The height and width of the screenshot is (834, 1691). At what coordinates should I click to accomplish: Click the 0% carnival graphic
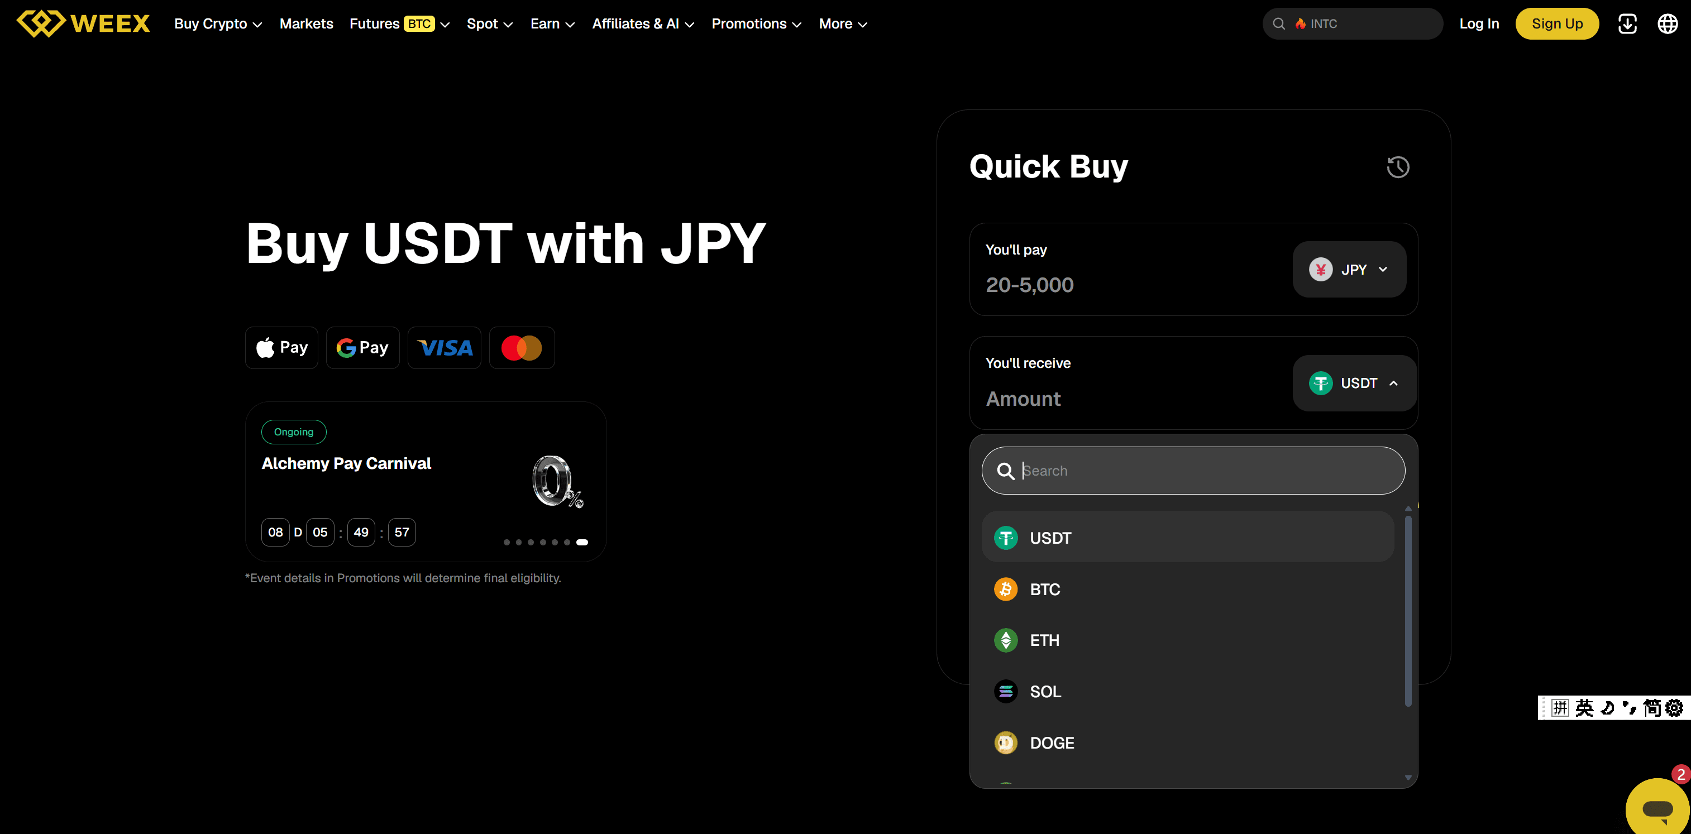pyautogui.click(x=557, y=482)
